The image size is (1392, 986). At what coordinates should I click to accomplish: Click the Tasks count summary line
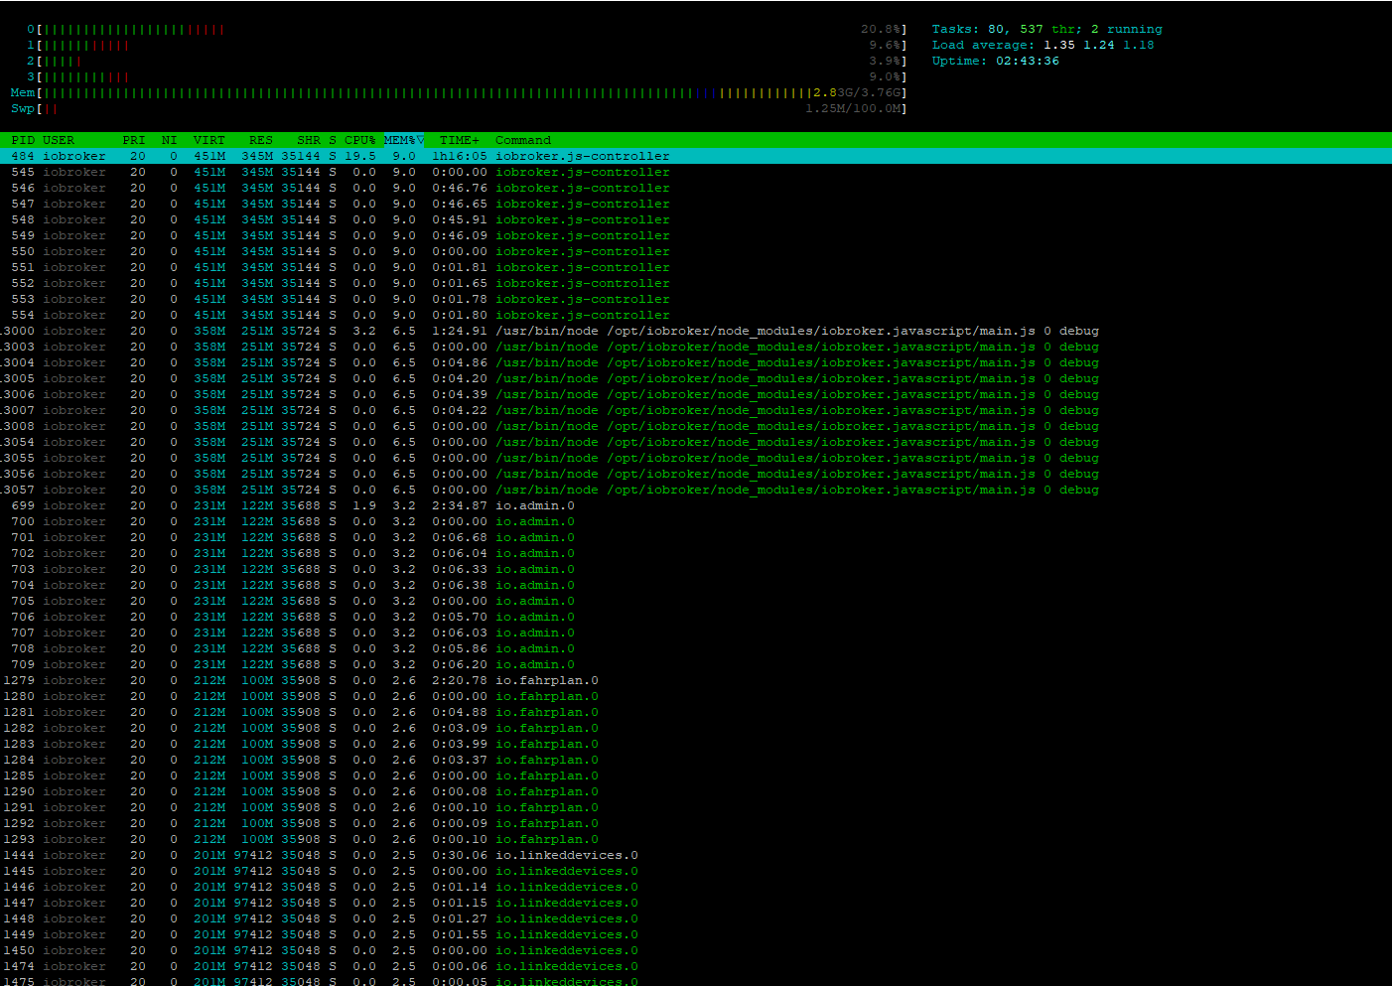[1046, 29]
